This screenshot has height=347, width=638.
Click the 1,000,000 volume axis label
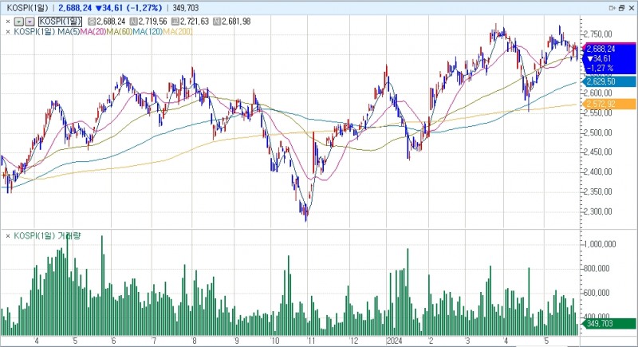pyautogui.click(x=601, y=244)
